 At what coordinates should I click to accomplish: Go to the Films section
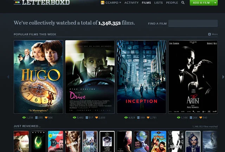(x=146, y=2)
